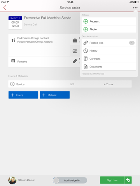Click the Hours & Materials heading

18,76
